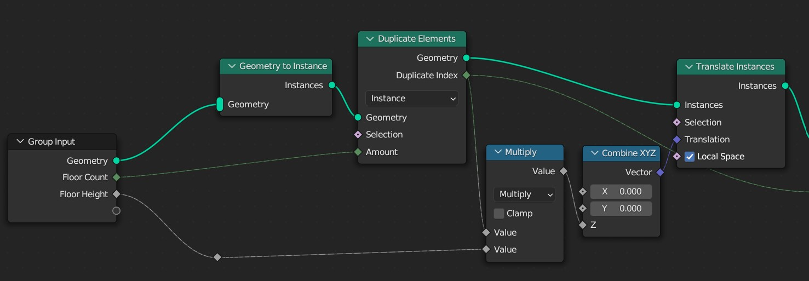Click the reroute point on Floor Height wire

coord(217,257)
